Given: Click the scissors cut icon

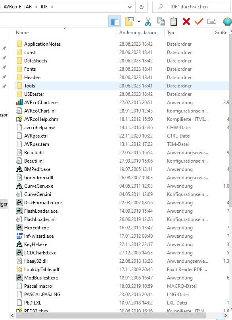Looking at the screenshot, I should point(148,21).
